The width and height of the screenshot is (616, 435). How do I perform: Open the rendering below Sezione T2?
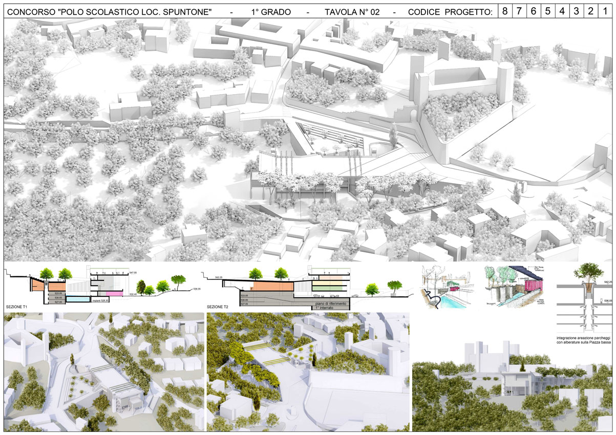tap(308, 372)
